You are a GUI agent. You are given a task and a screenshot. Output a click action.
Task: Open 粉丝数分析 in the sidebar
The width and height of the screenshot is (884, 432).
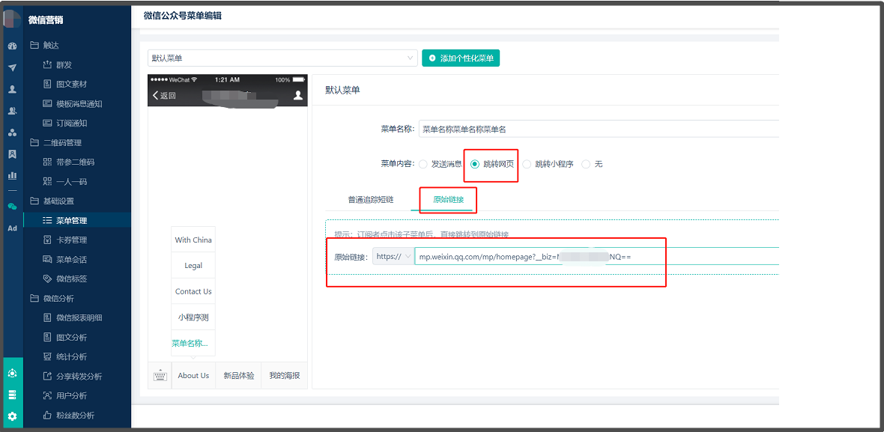[x=77, y=416]
